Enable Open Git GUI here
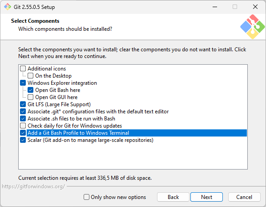Image resolution: width=266 pixels, height=207 pixels. click(30, 97)
